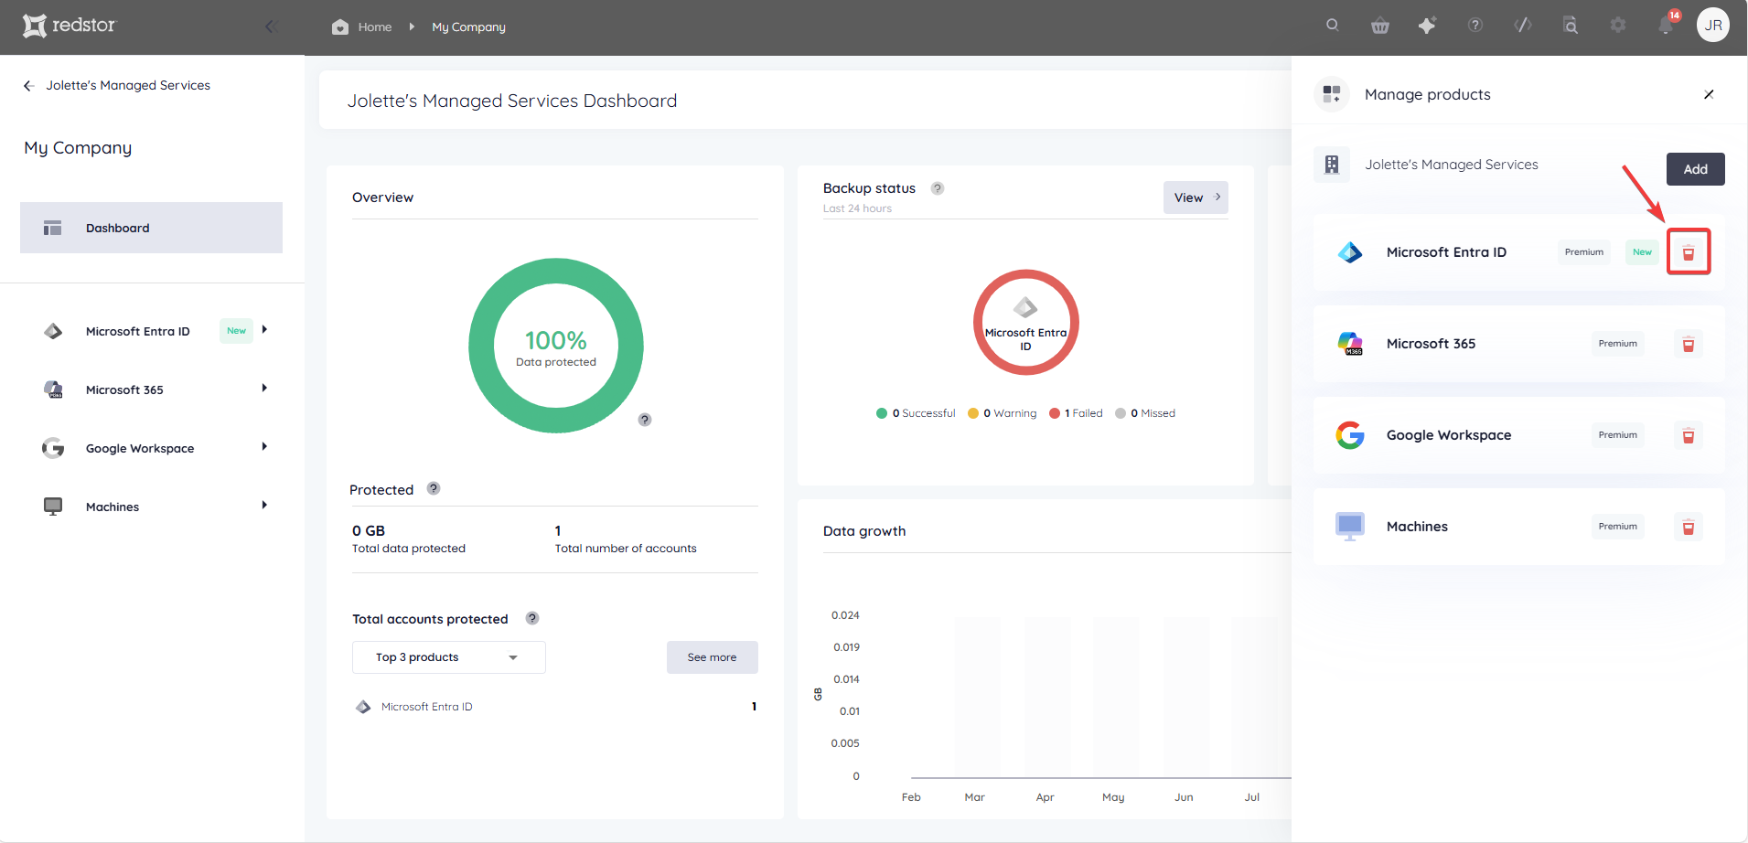Image resolution: width=1748 pixels, height=843 pixels.
Task: Click Premium badge on Machines row
Action: (1617, 527)
